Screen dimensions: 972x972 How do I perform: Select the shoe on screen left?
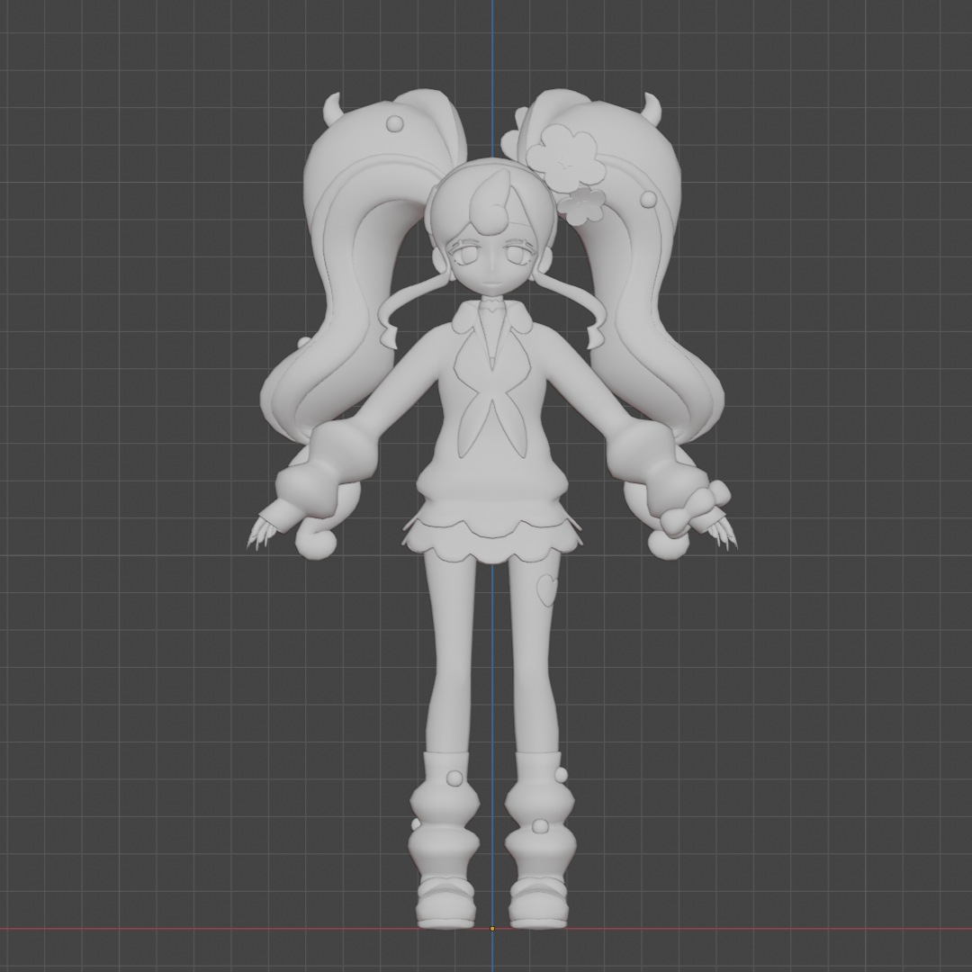[x=445, y=903]
